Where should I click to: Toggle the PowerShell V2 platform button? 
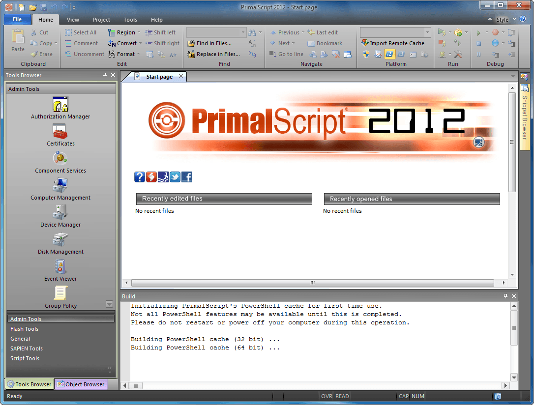(x=389, y=55)
